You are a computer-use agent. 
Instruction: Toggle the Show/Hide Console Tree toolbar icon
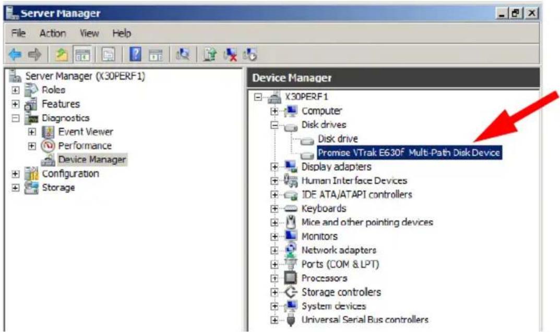82,55
